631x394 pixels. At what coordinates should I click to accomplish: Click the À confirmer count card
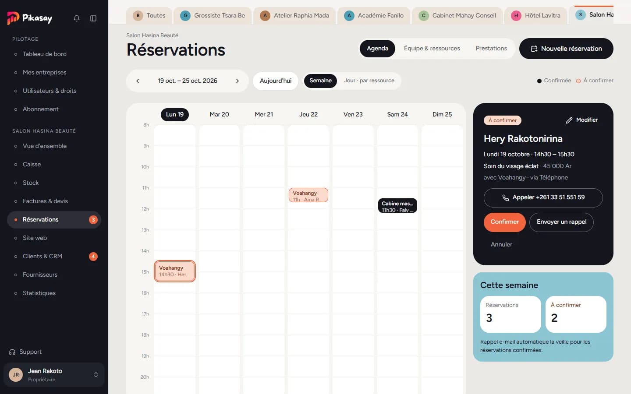click(x=576, y=314)
